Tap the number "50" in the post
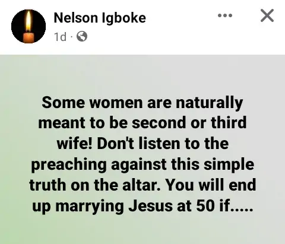The width and height of the screenshot is (285, 244). pyautogui.click(x=205, y=205)
